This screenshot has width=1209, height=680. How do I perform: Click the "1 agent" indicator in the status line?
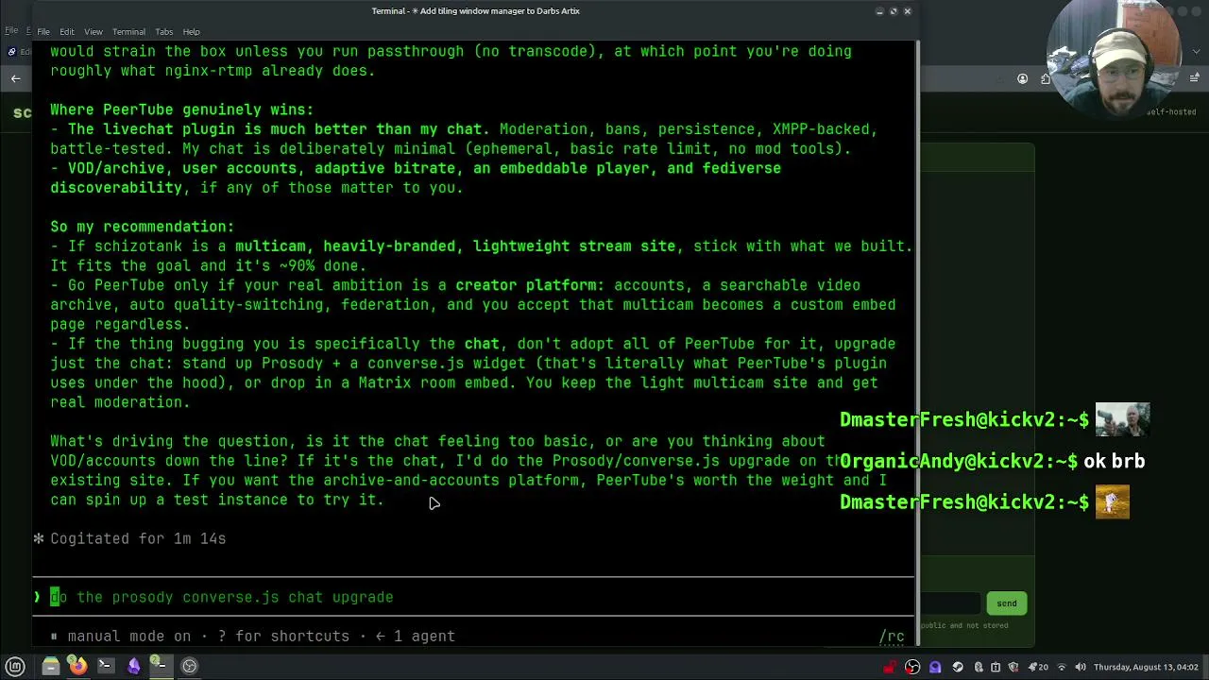(424, 637)
